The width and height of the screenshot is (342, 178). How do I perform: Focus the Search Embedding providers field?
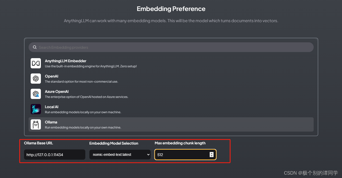[x=171, y=47]
